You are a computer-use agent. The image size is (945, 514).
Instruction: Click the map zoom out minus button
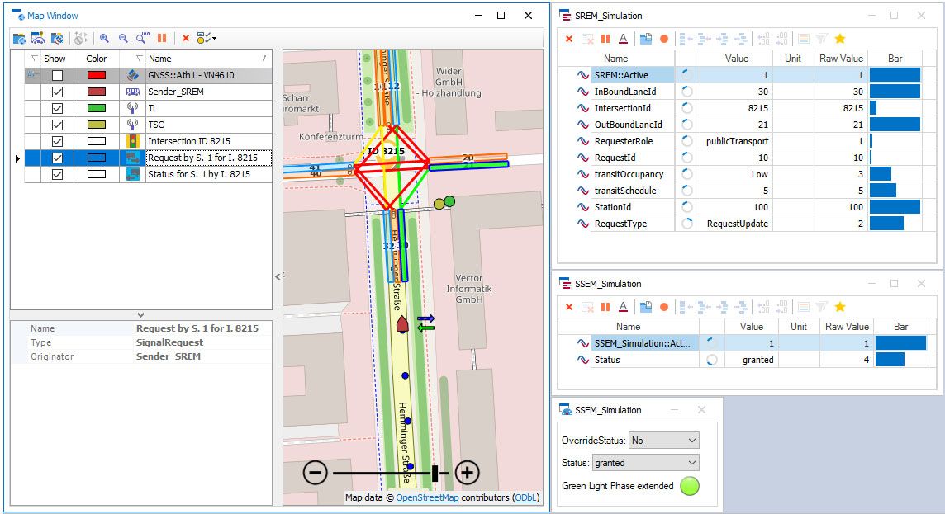(x=316, y=473)
